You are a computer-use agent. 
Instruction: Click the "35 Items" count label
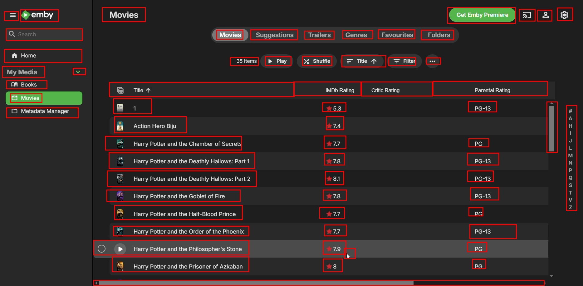click(247, 61)
